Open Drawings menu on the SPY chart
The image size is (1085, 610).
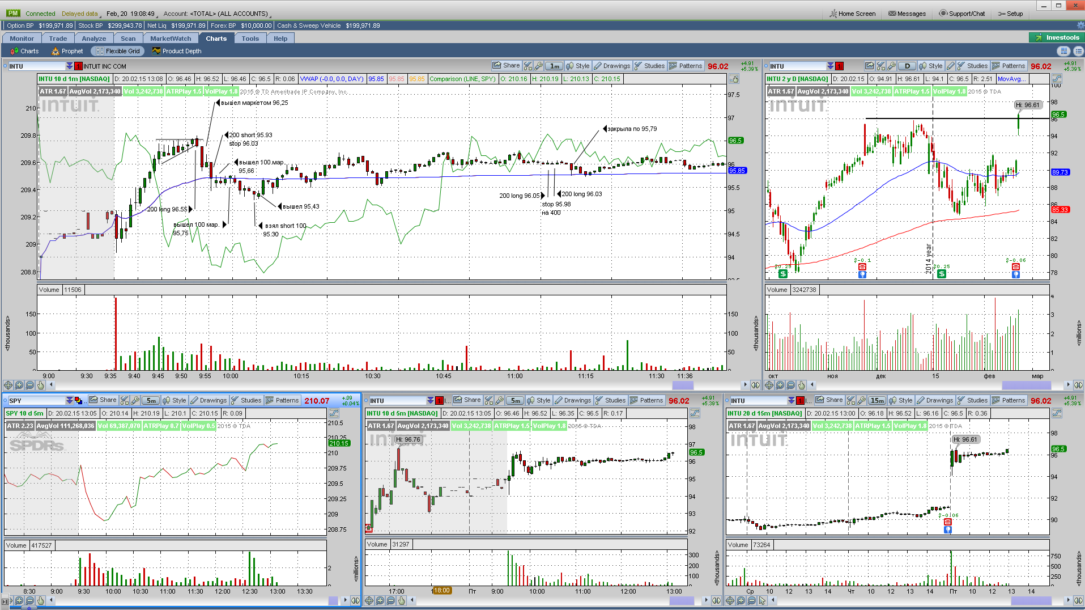209,400
